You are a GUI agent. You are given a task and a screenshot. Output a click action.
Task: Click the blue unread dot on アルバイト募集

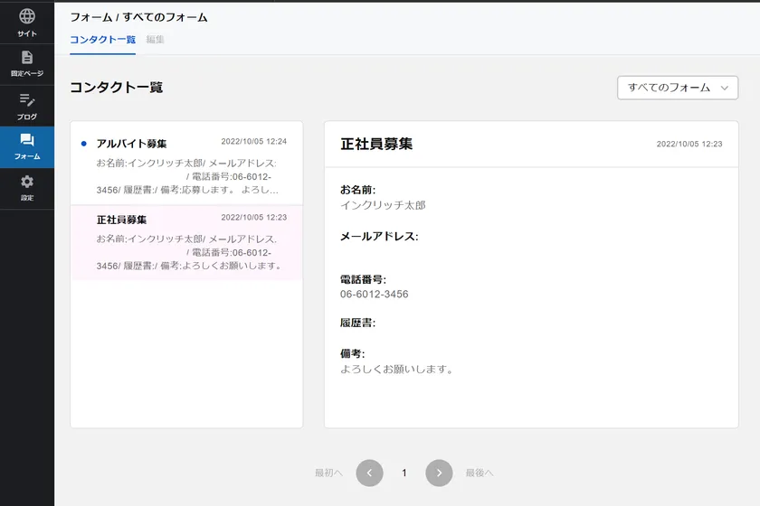tap(83, 143)
